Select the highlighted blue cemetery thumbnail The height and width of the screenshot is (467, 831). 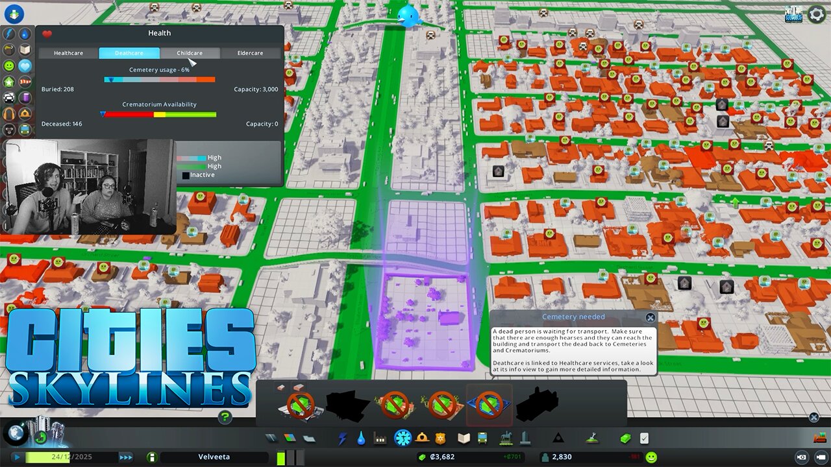coord(489,405)
